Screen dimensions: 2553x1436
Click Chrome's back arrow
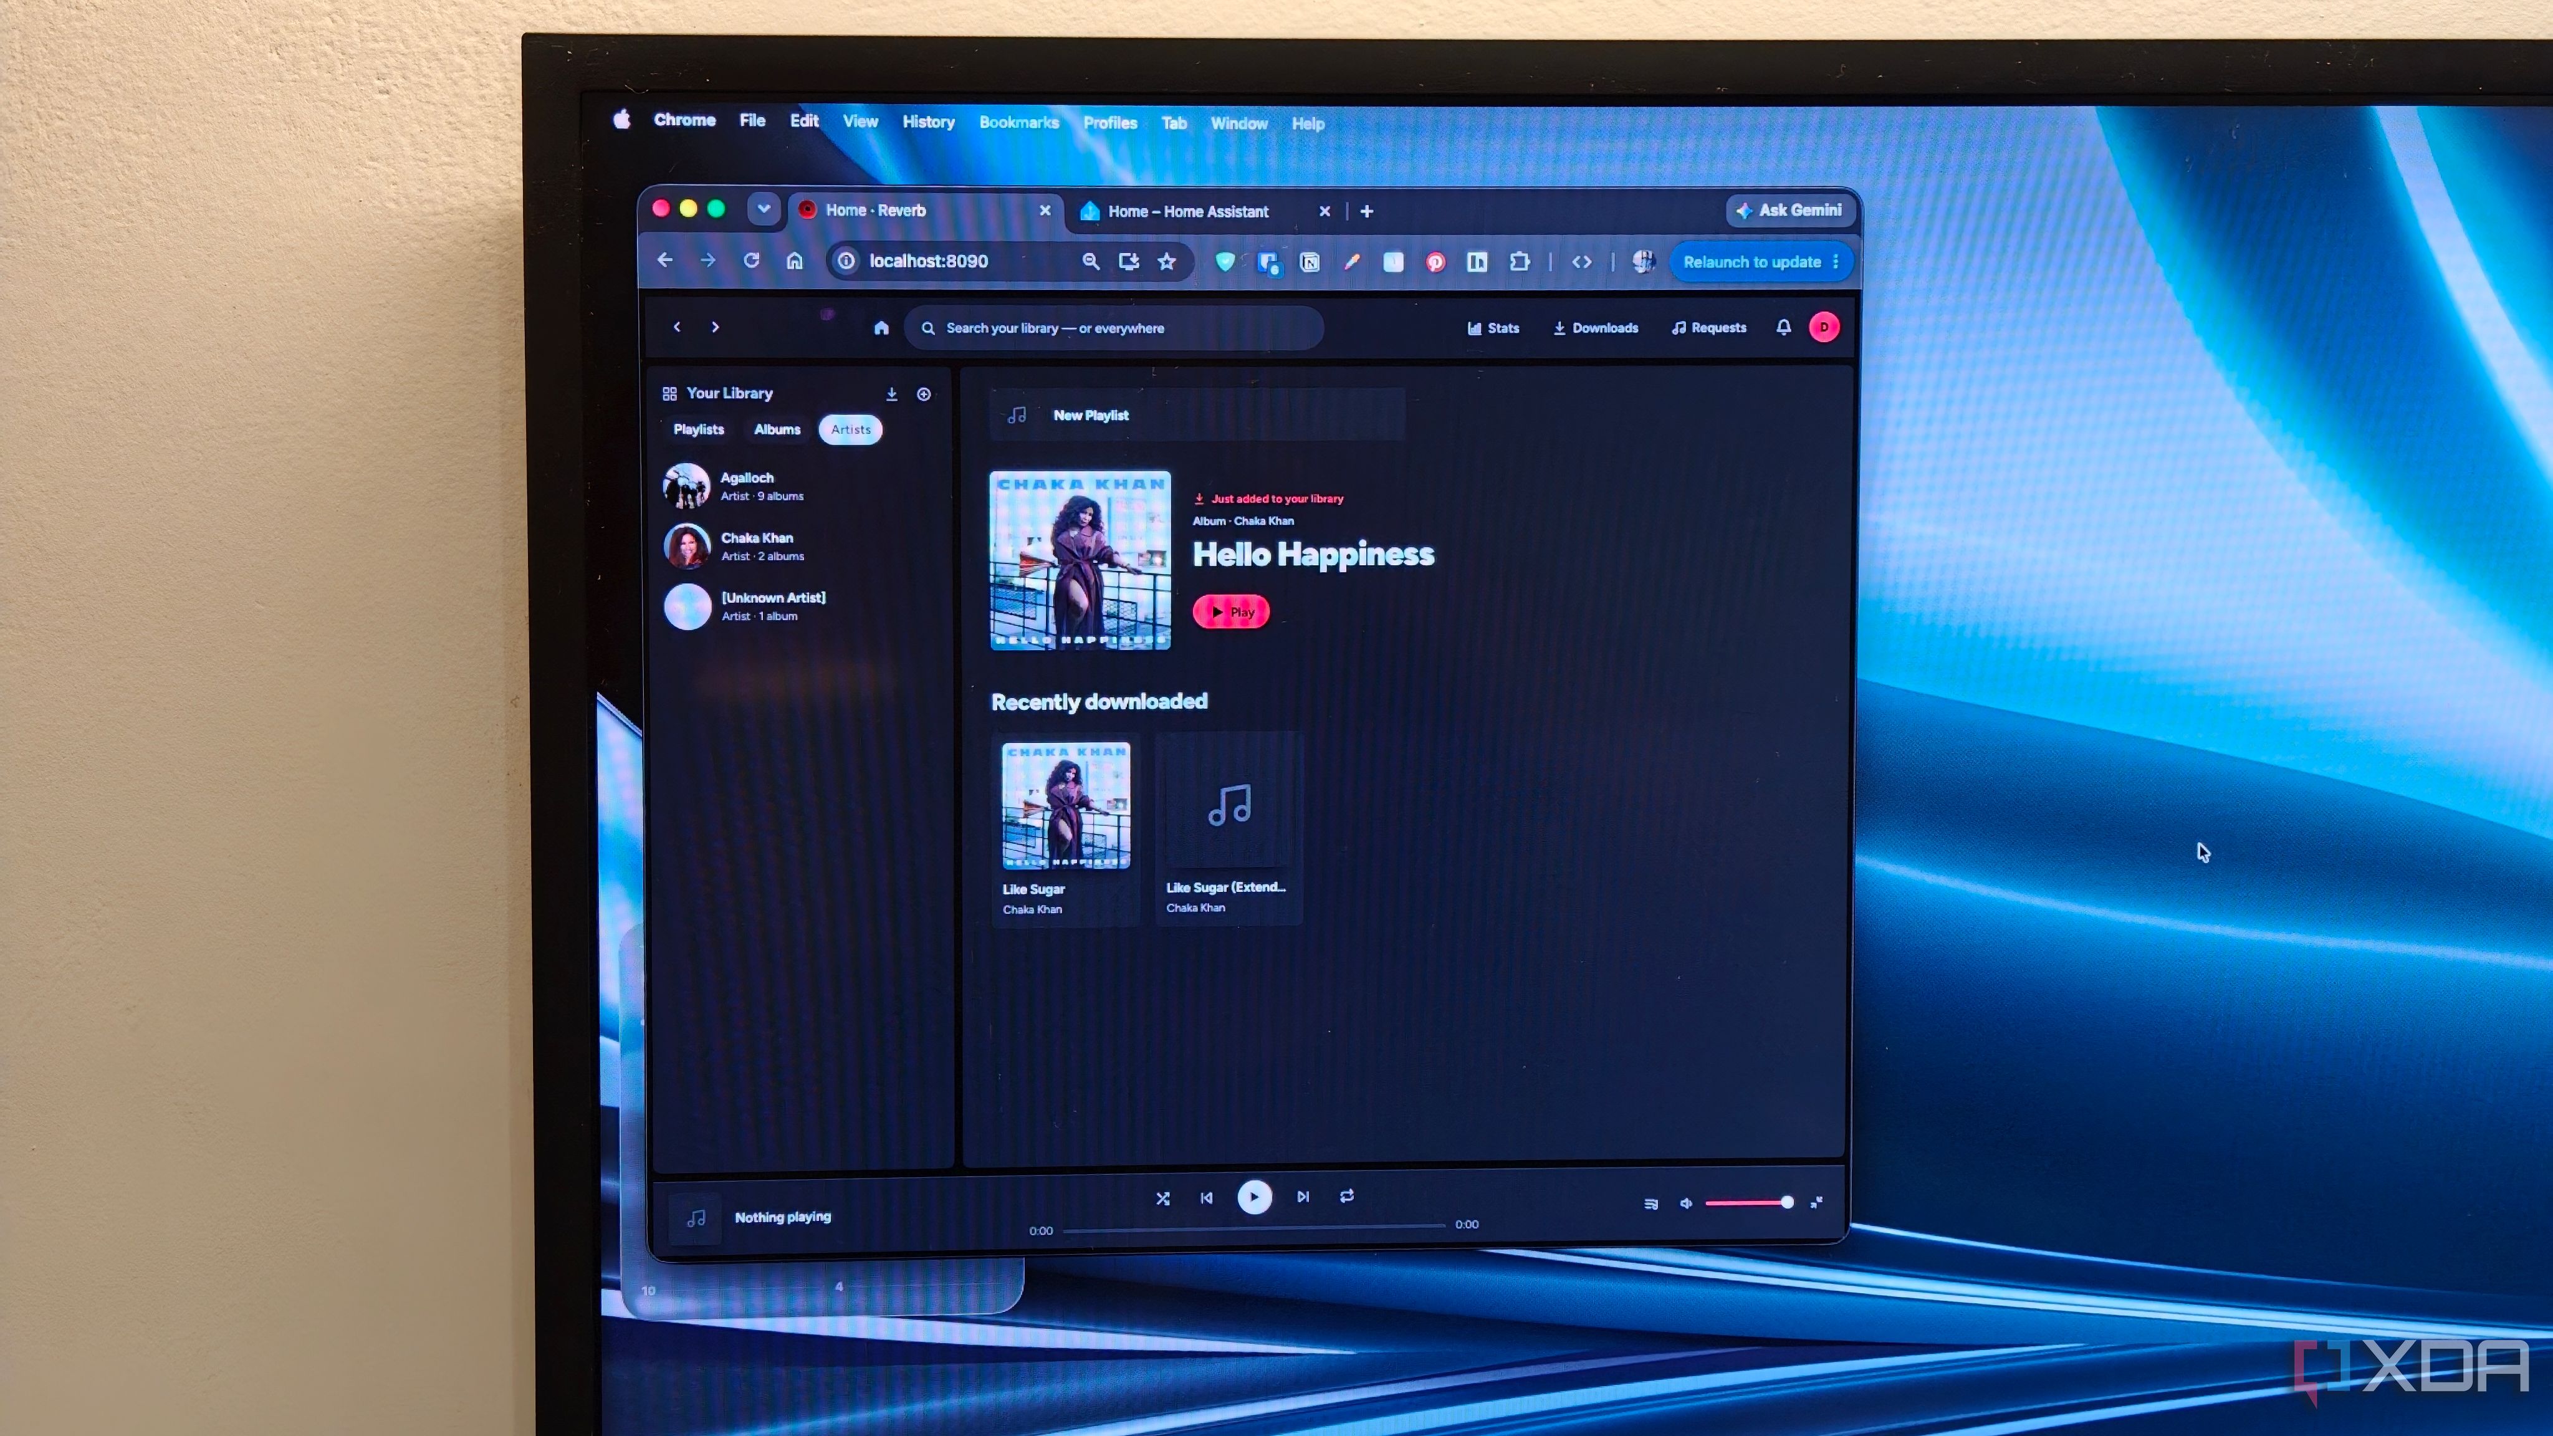[x=665, y=261]
